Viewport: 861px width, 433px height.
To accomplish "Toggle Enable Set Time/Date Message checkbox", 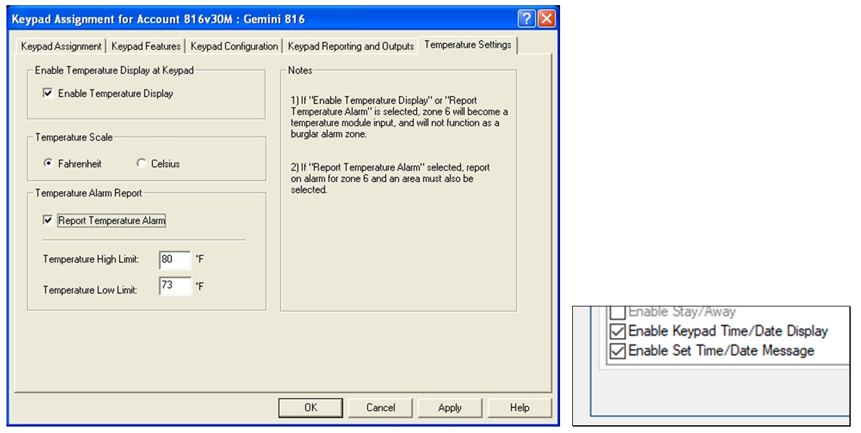I will [x=617, y=351].
